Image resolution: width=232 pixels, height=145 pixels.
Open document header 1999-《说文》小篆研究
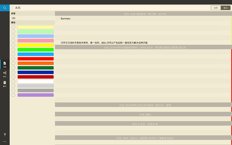click(143, 138)
